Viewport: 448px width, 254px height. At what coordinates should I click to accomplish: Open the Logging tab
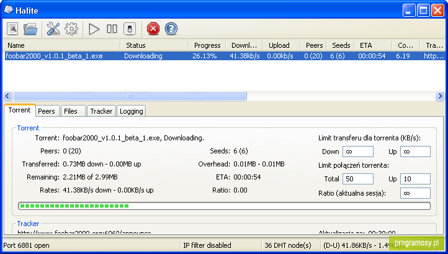point(131,111)
